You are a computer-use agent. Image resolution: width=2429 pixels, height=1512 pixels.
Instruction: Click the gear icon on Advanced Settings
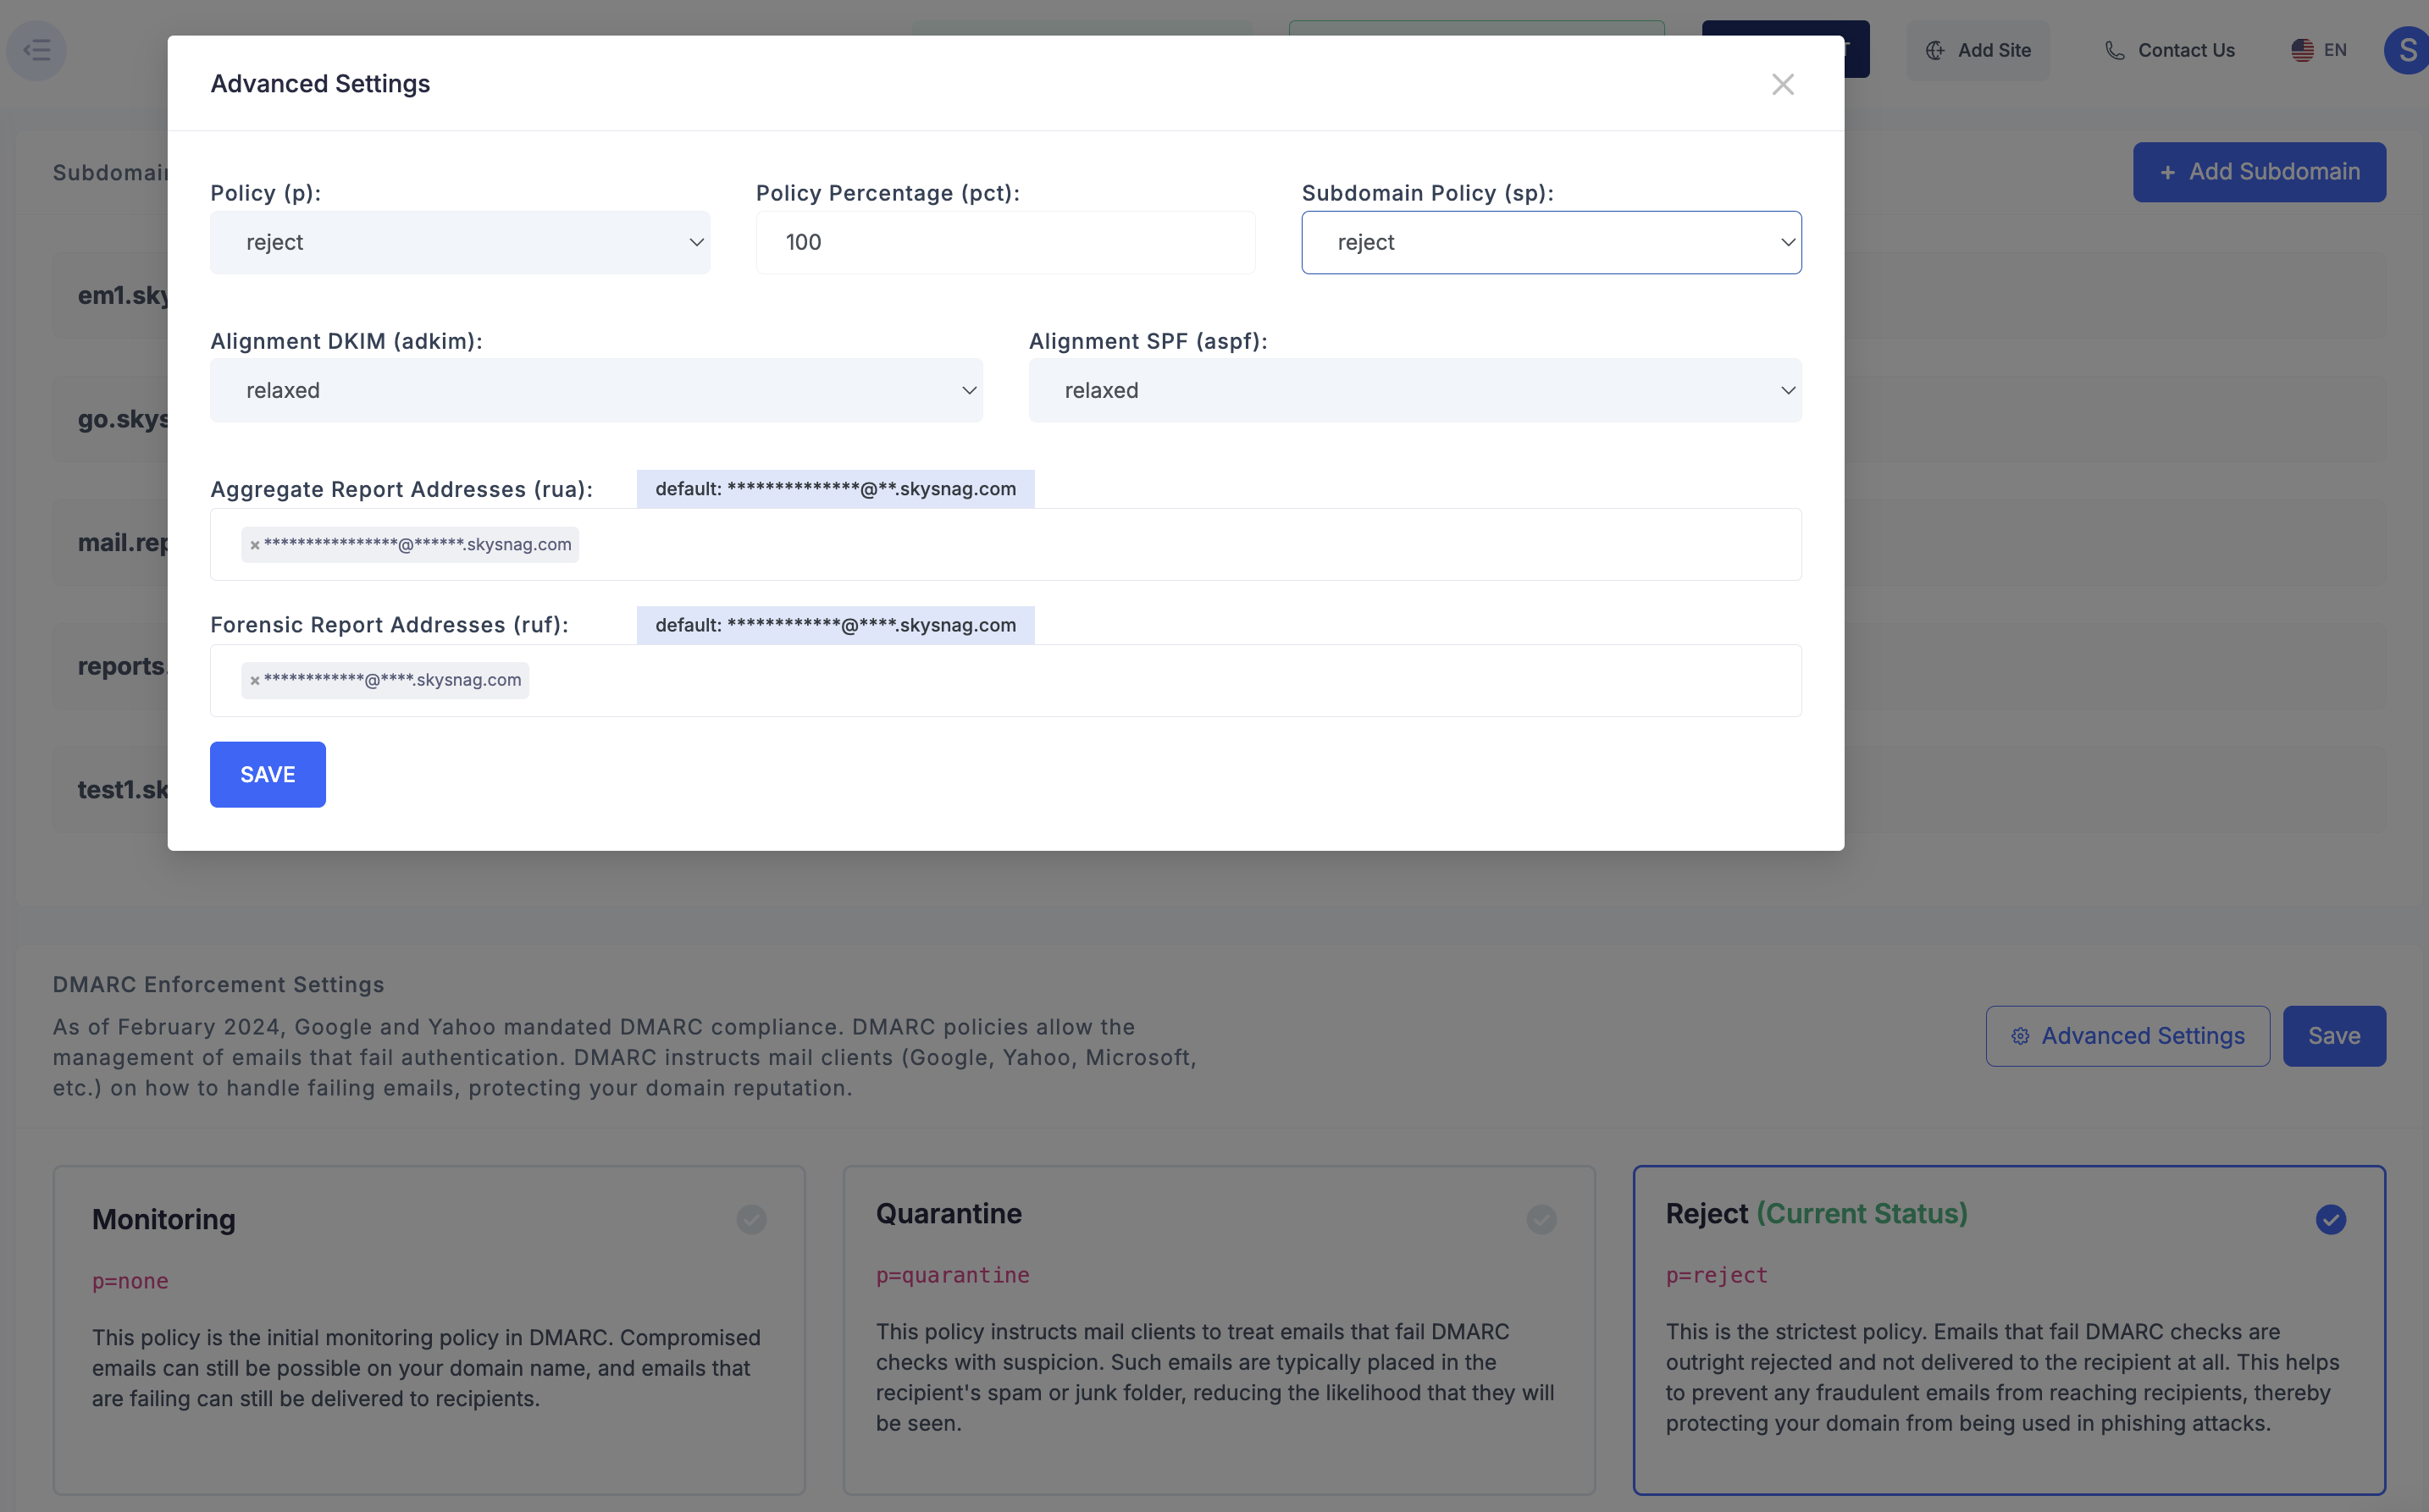[2020, 1036]
